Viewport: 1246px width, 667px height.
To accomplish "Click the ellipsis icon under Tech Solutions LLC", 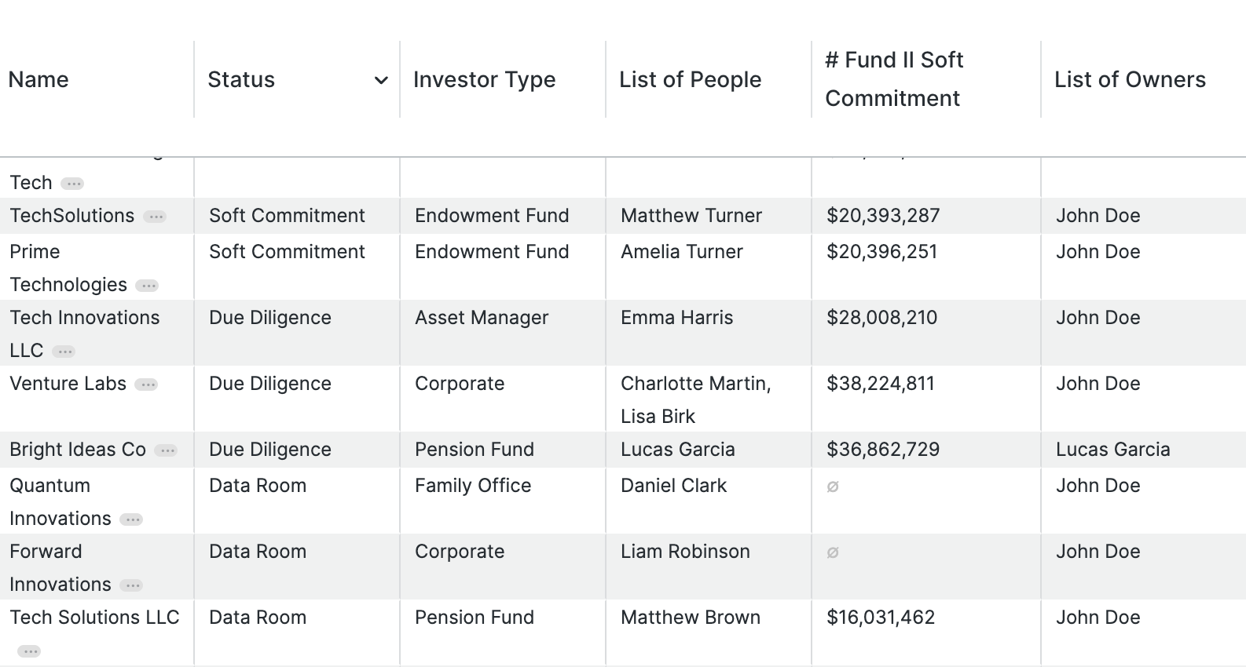I will (29, 651).
